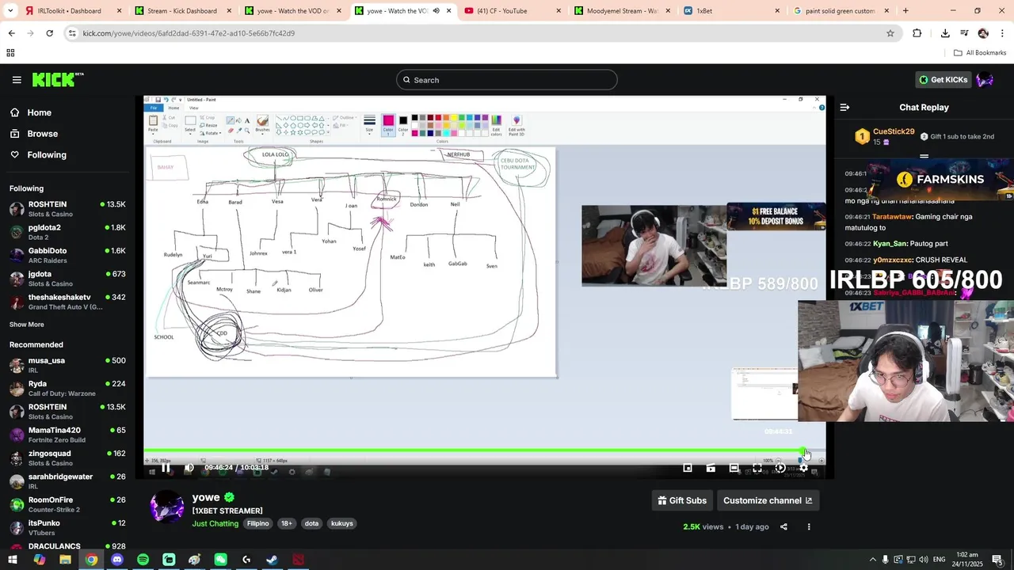1014x570 pixels.
Task: Collapse the Chat Replay panel
Action: [x=844, y=108]
